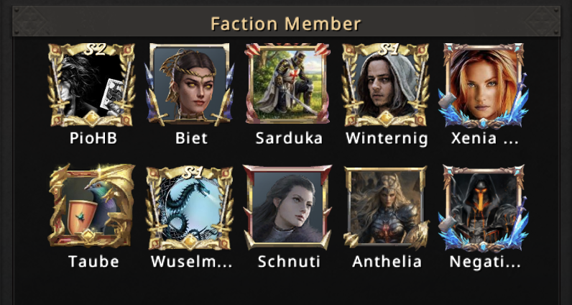Image resolution: width=572 pixels, height=305 pixels.
Task: Select Schnuti's dark-haired woman portrait
Action: click(287, 207)
